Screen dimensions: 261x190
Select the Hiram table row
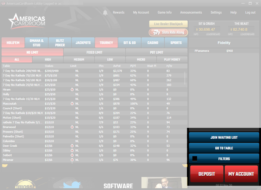94,89
